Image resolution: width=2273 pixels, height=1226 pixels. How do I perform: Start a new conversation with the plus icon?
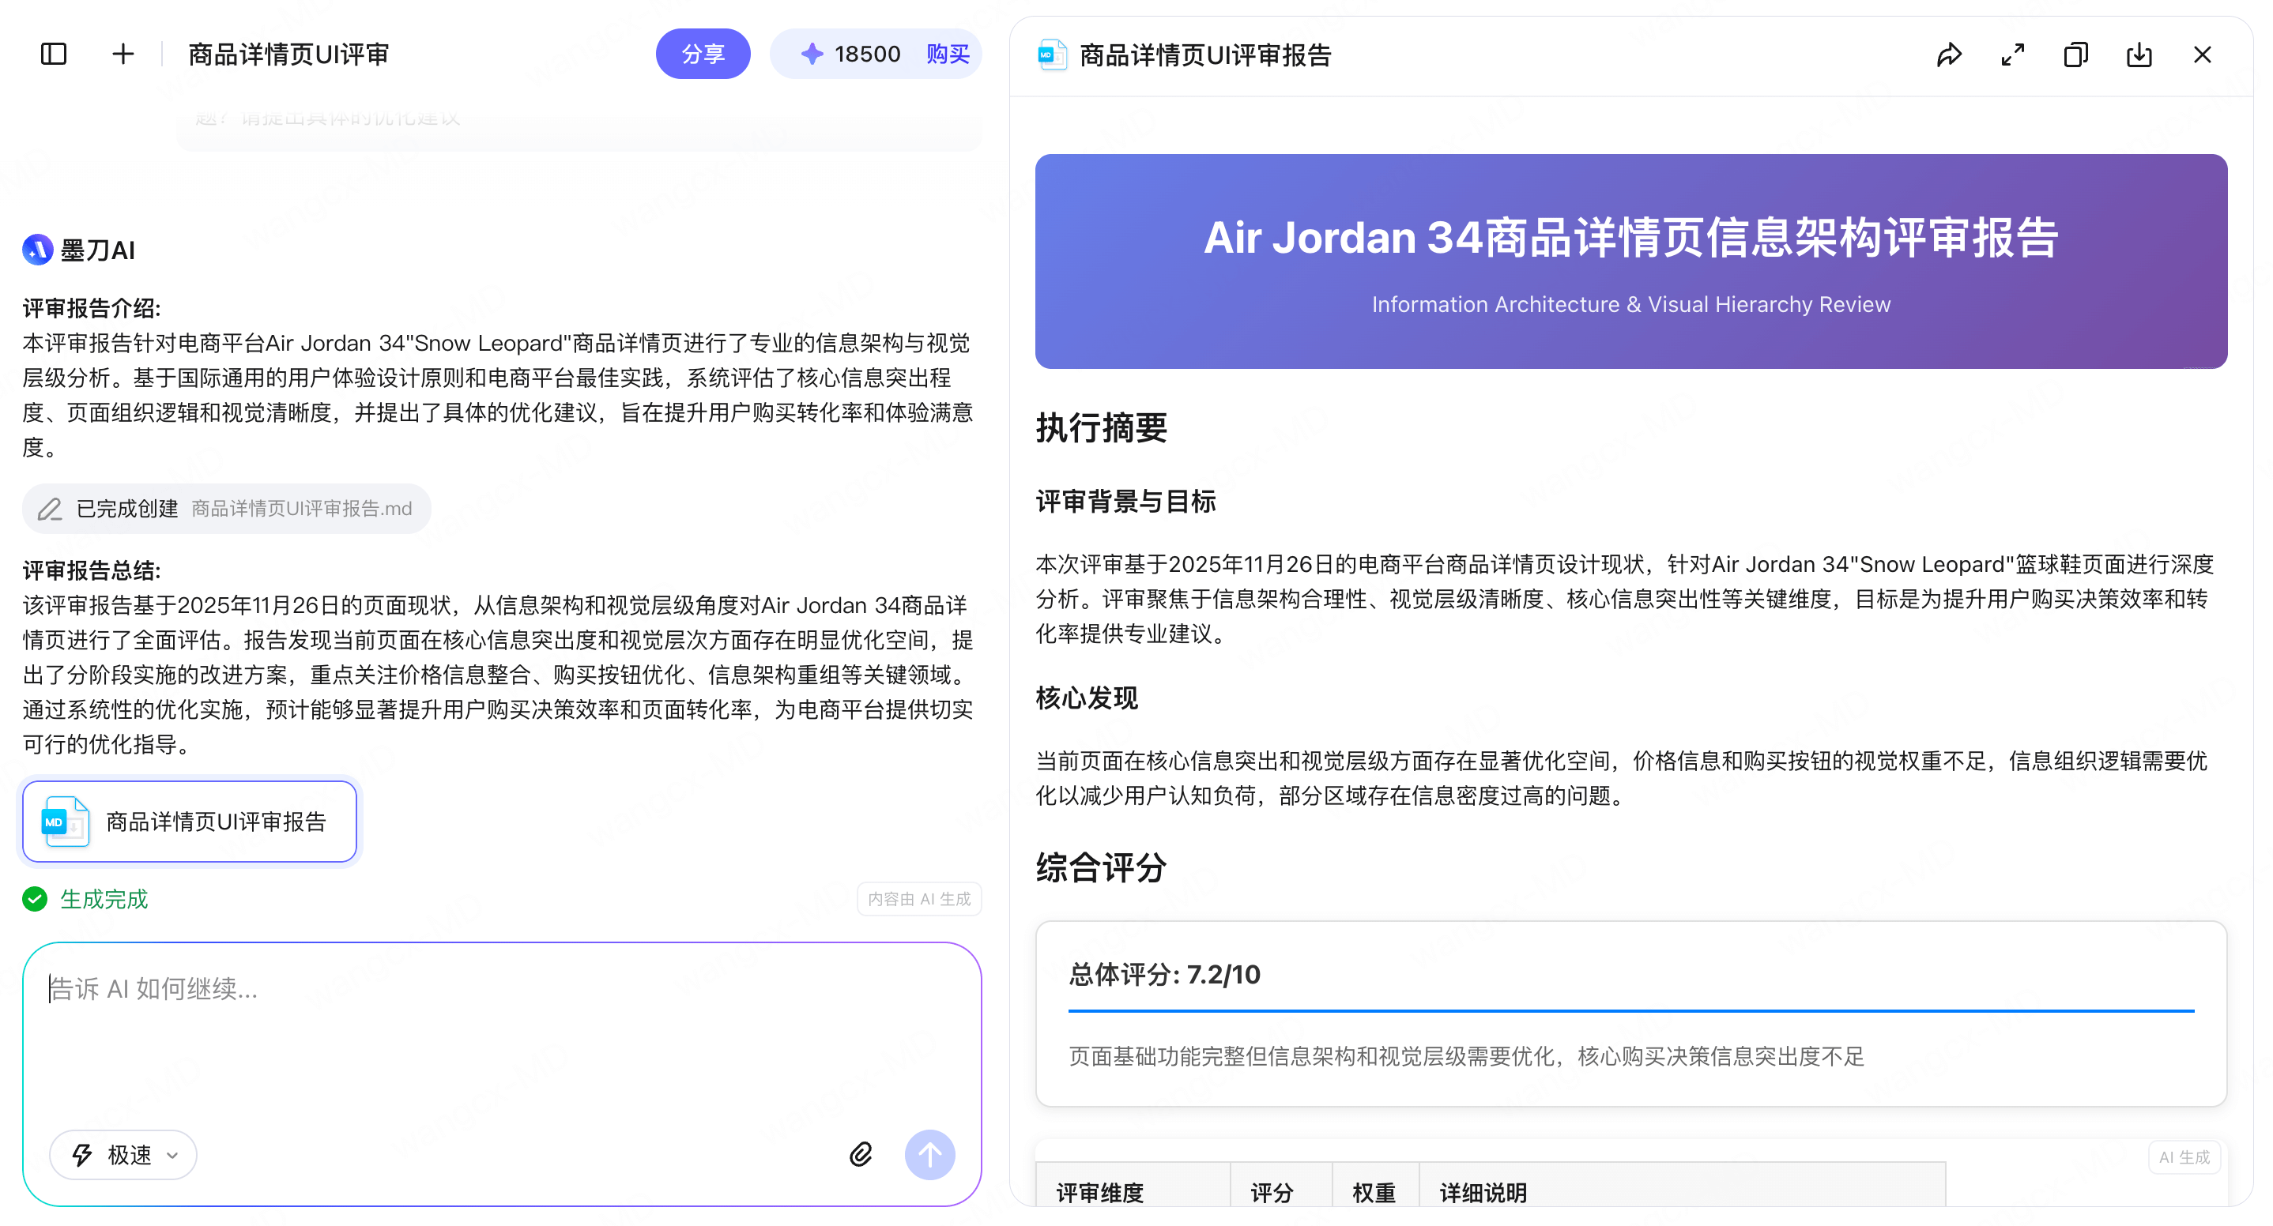tap(123, 53)
